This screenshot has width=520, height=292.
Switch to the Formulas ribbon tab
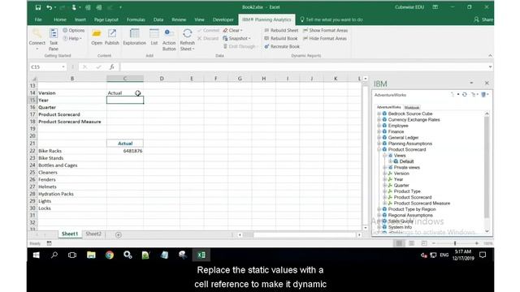(136, 19)
